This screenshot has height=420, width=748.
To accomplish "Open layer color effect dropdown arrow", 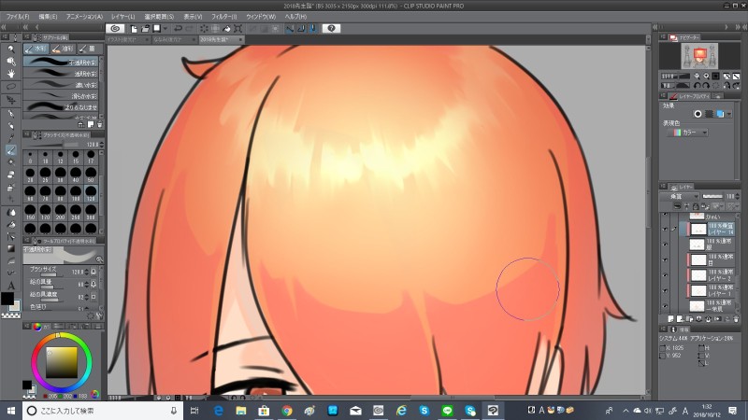I will point(728,114).
